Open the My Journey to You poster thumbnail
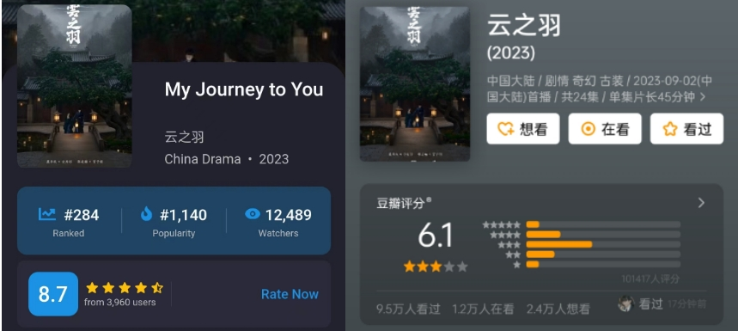Image resolution: width=738 pixels, height=331 pixels. click(75, 86)
